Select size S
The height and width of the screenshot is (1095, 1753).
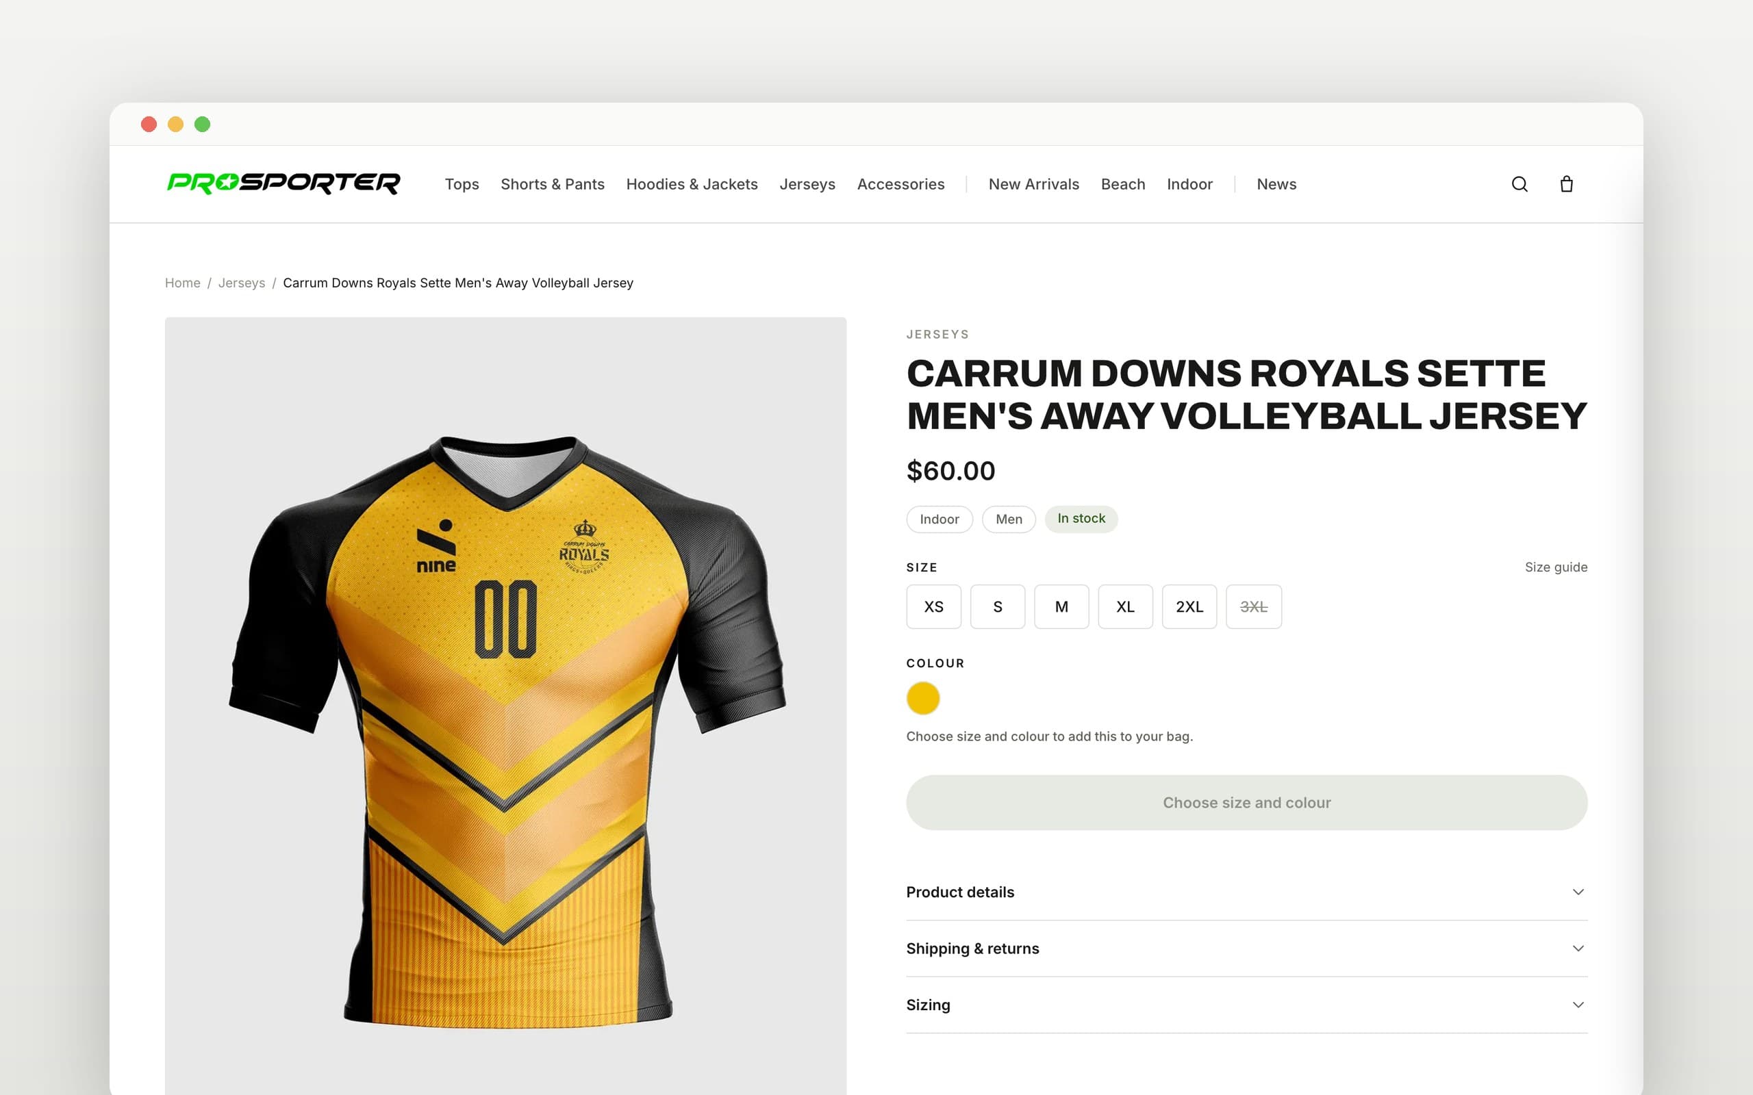(x=998, y=607)
